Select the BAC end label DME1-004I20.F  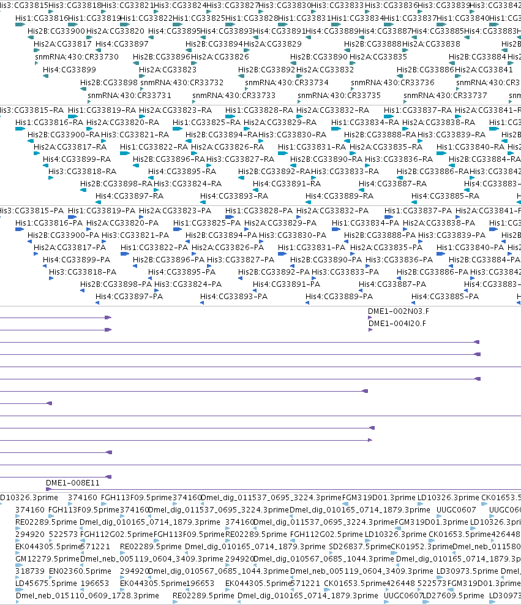point(397,324)
